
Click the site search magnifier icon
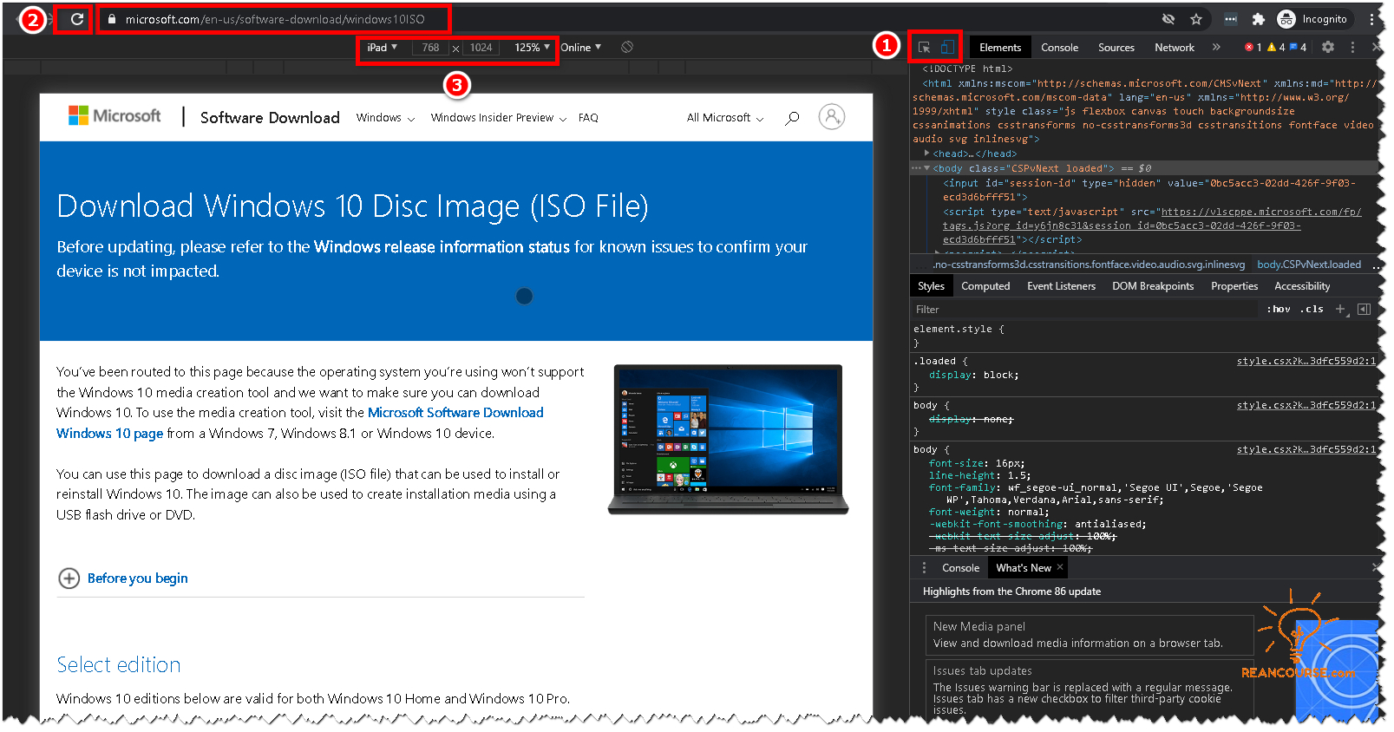click(x=792, y=118)
